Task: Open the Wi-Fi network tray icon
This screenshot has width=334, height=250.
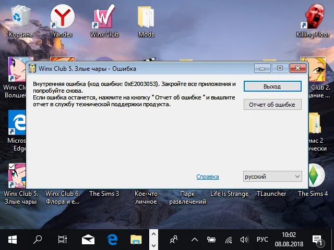Action: click(229, 240)
